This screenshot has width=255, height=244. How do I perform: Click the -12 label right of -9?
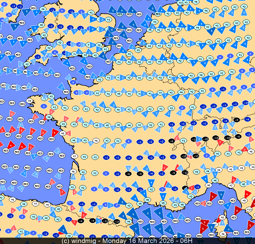pos(185,172)
